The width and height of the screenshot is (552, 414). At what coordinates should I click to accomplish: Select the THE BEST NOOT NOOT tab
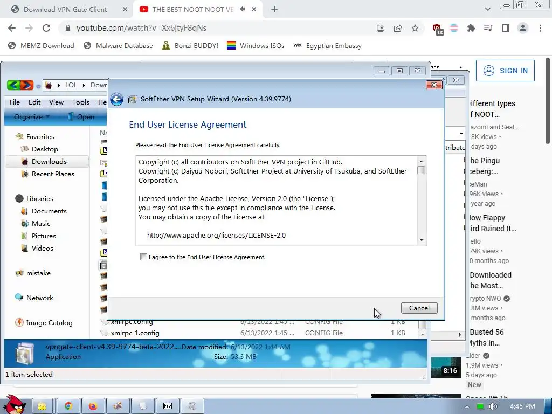point(192,10)
